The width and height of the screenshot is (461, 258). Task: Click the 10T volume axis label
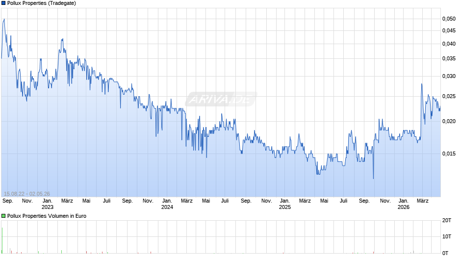pyautogui.click(x=447, y=236)
